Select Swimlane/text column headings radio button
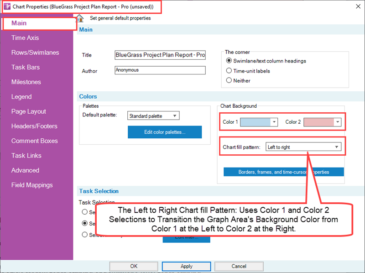Image resolution: width=365 pixels, height=273 pixels. point(229,61)
